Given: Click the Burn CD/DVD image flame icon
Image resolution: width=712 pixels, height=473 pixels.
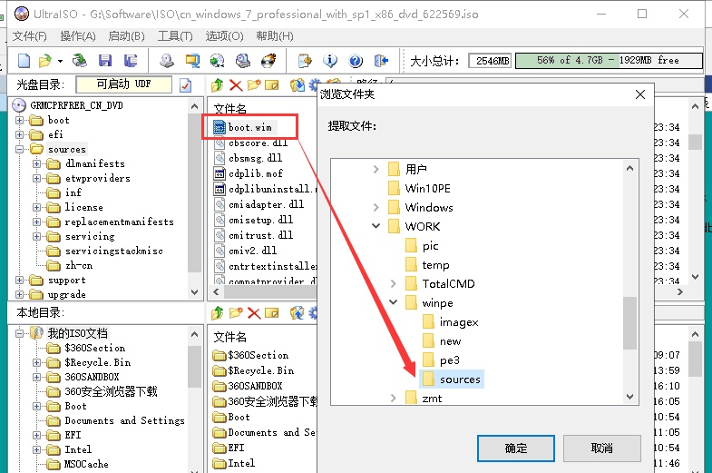Looking at the screenshot, I should [x=268, y=61].
